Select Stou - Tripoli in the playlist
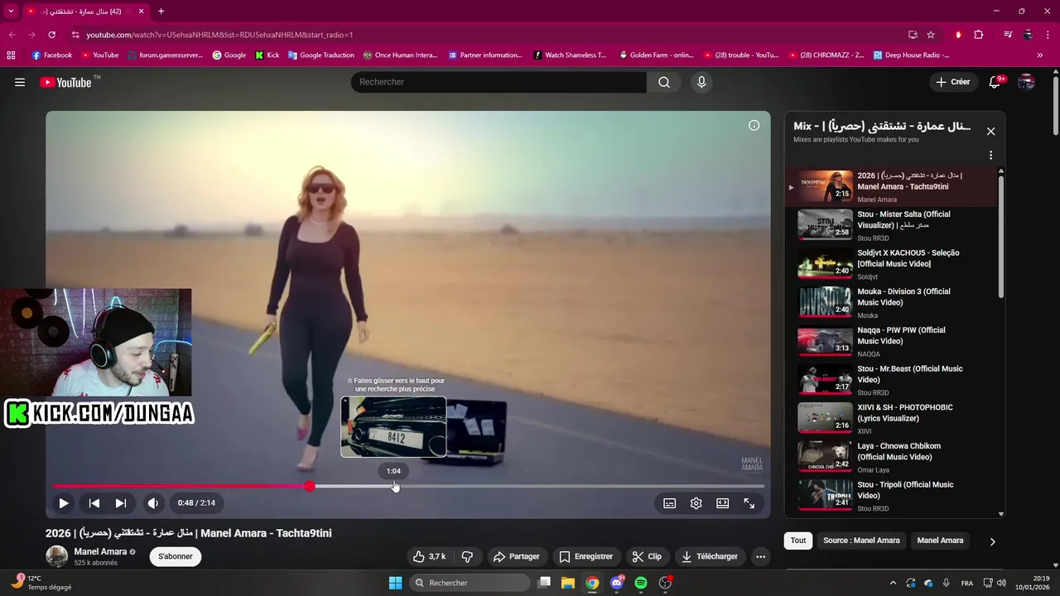The image size is (1060, 596). [x=892, y=496]
